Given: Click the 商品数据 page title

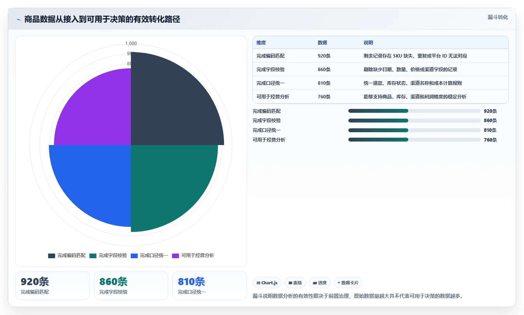Looking at the screenshot, I should tap(102, 19).
